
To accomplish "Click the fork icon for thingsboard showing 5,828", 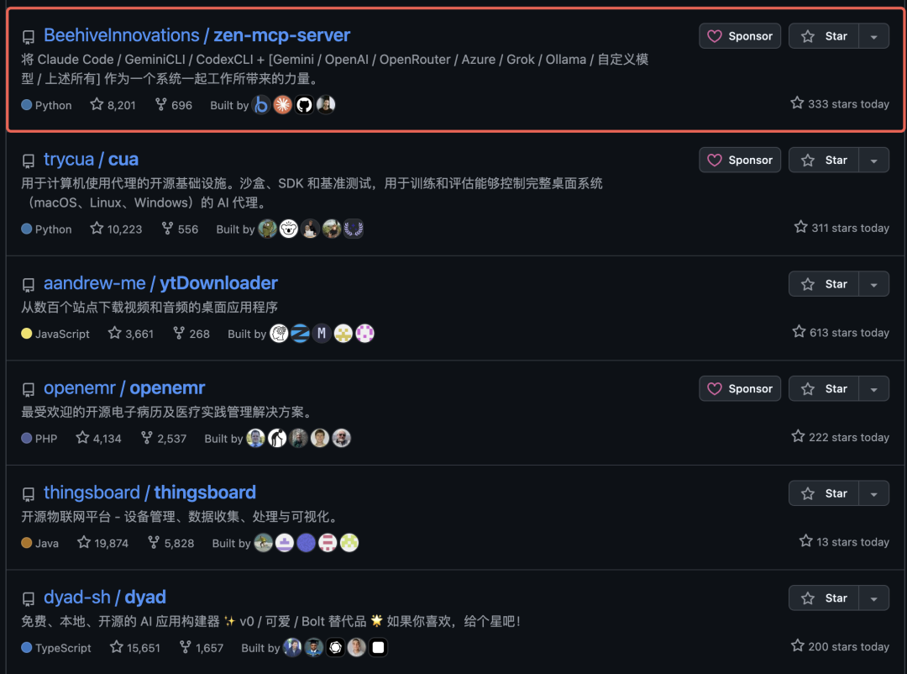I will [154, 542].
